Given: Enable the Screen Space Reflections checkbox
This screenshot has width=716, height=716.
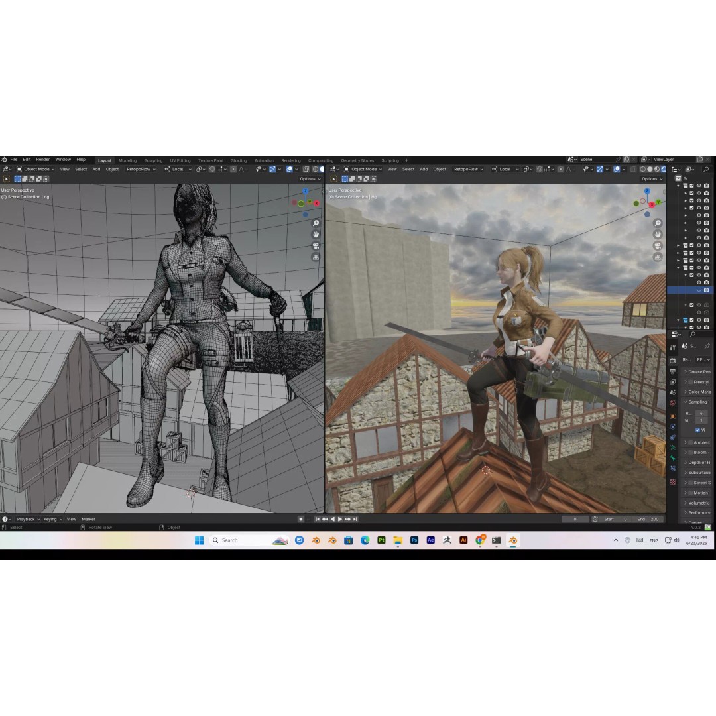Looking at the screenshot, I should [691, 483].
